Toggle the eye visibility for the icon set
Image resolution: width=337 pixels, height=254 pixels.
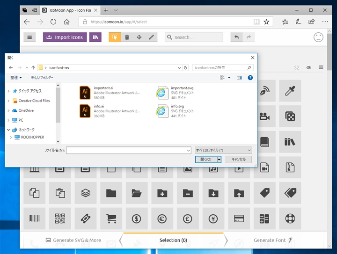tap(308, 67)
